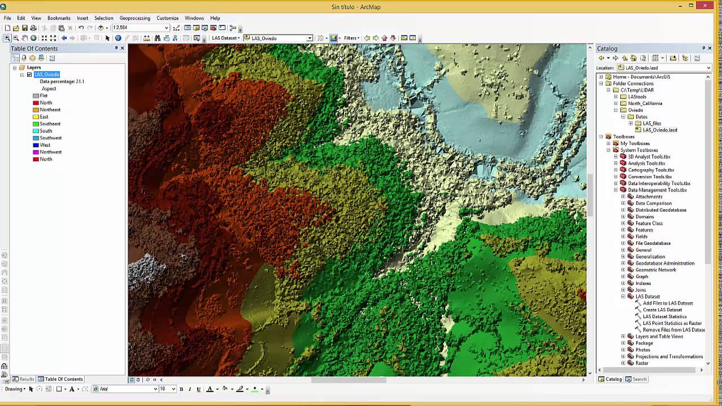Open the Drawing menu button

click(15, 389)
